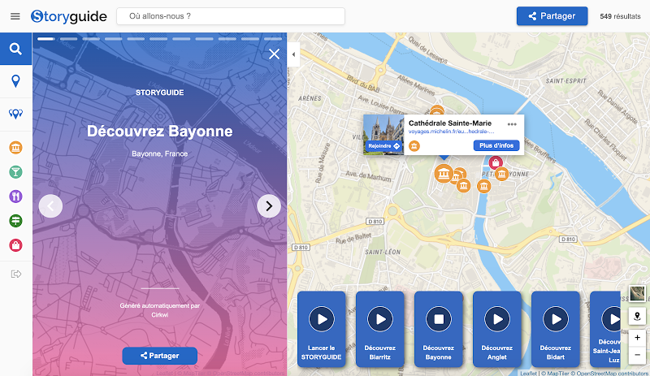Click the Storyguide logo
This screenshot has width=650, height=376.
(x=69, y=16)
